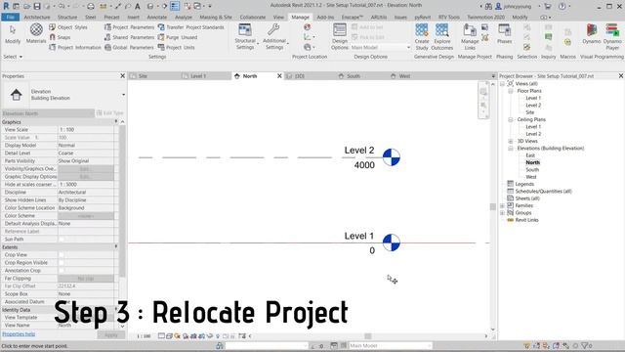Image resolution: width=625 pixels, height=352 pixels.
Task: Click the Edit Type button
Action: coord(110,113)
